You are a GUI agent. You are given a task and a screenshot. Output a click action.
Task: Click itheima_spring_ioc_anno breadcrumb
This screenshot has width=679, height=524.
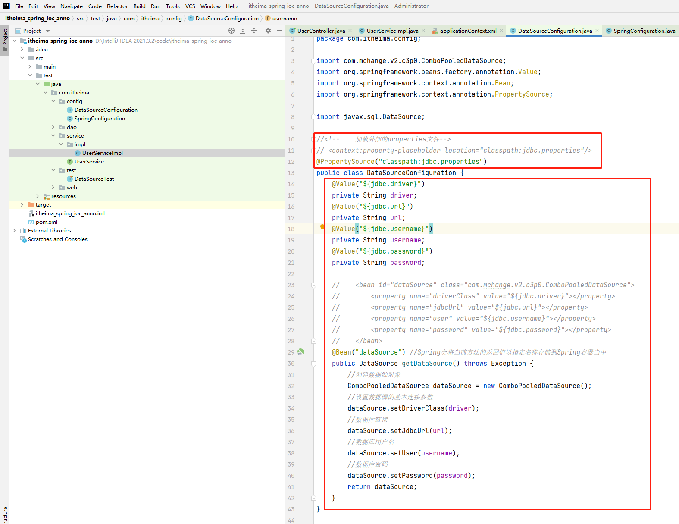tap(38, 18)
